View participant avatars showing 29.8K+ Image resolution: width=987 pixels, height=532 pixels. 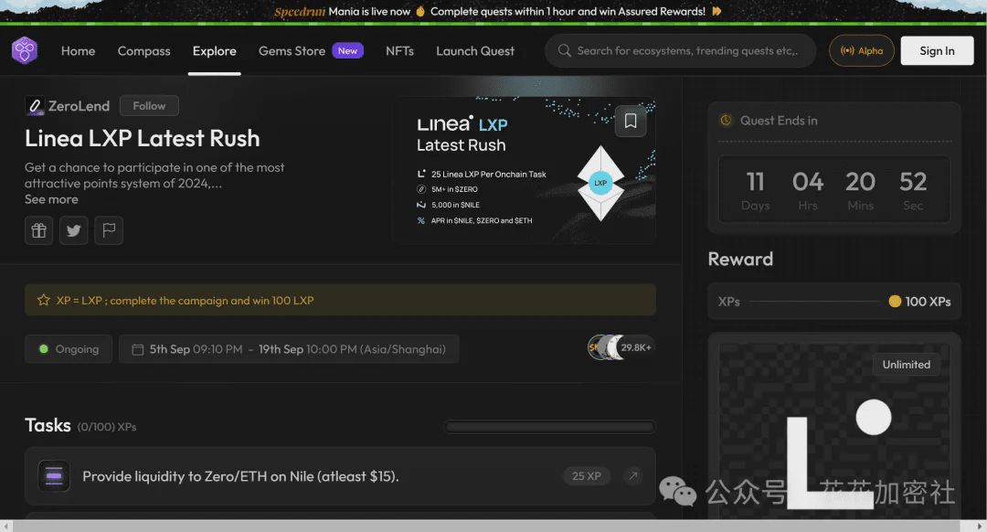click(621, 347)
